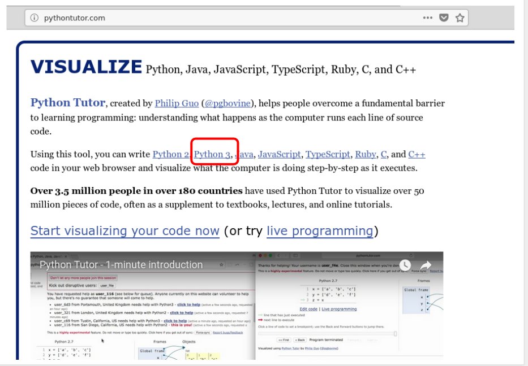Click the '< Back' button in the video
Image resolution: width=528 pixels, height=366 pixels.
pos(301,339)
